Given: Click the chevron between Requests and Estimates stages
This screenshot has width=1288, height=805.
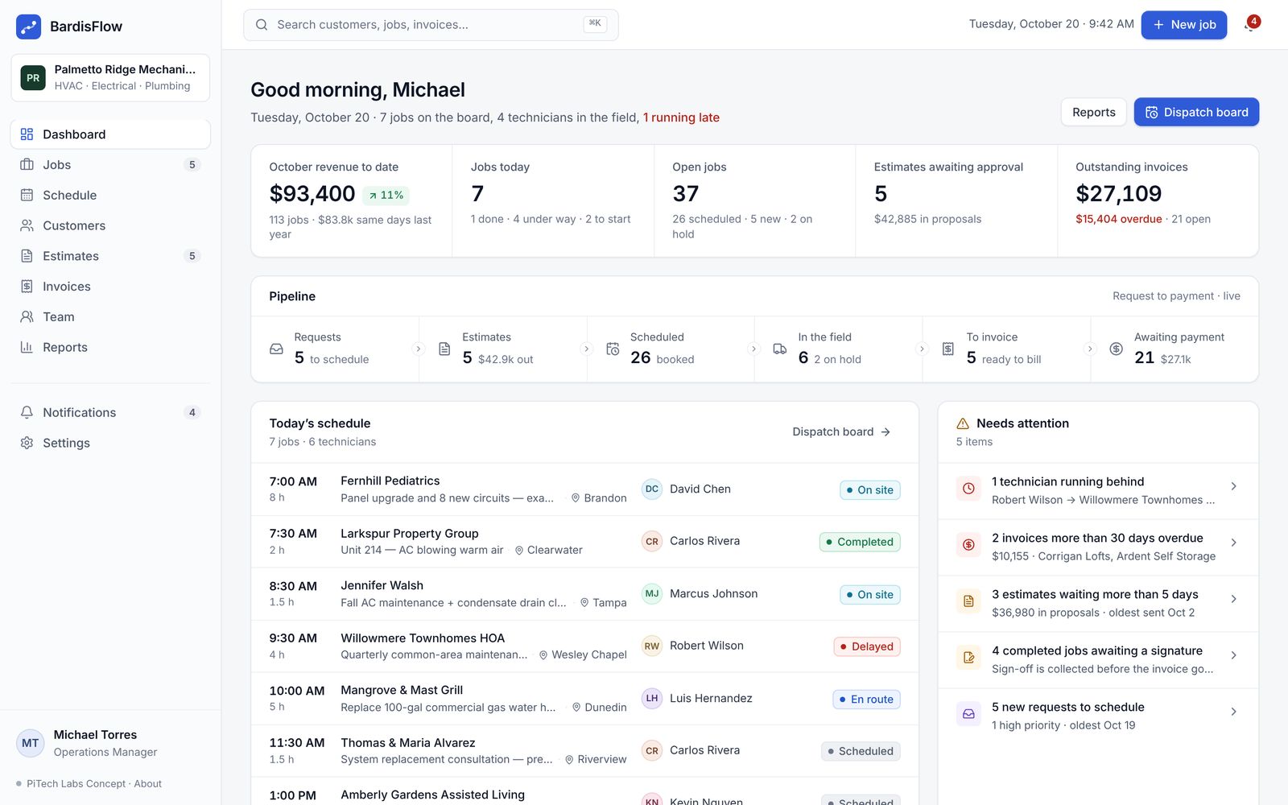Looking at the screenshot, I should (419, 349).
